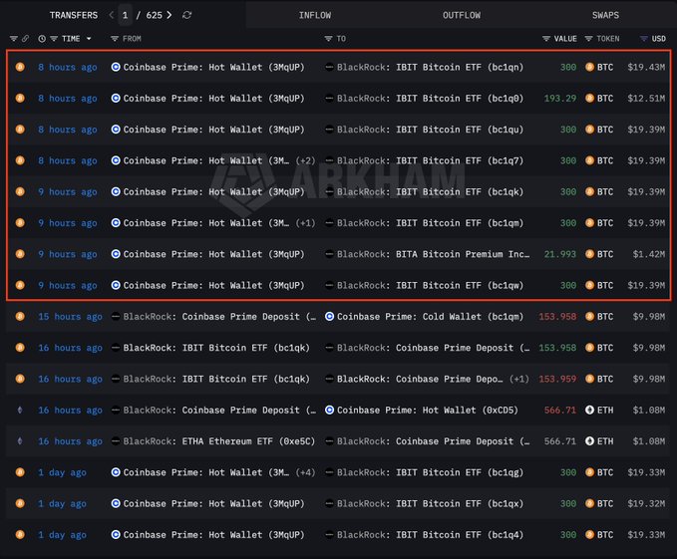Click Ethereum chain icon of Hot Wallet (0xCD5) row
677x559 pixels.
(x=20, y=410)
